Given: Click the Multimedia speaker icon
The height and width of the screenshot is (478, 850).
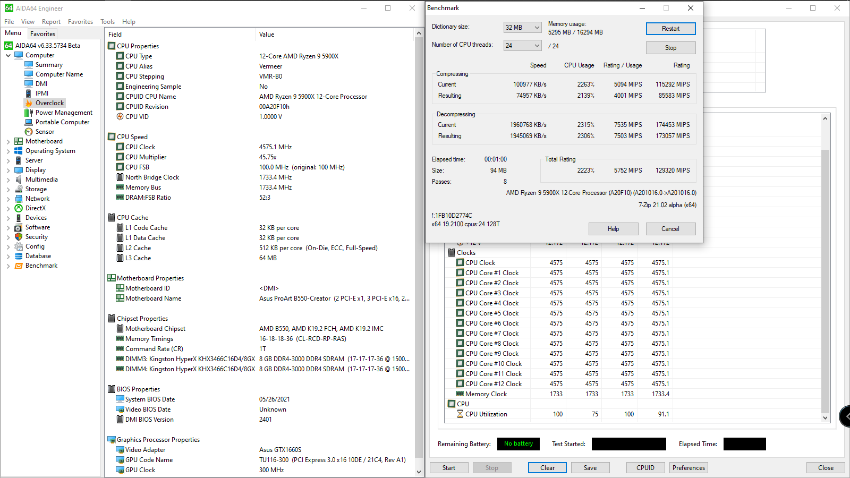Looking at the screenshot, I should click(x=19, y=180).
